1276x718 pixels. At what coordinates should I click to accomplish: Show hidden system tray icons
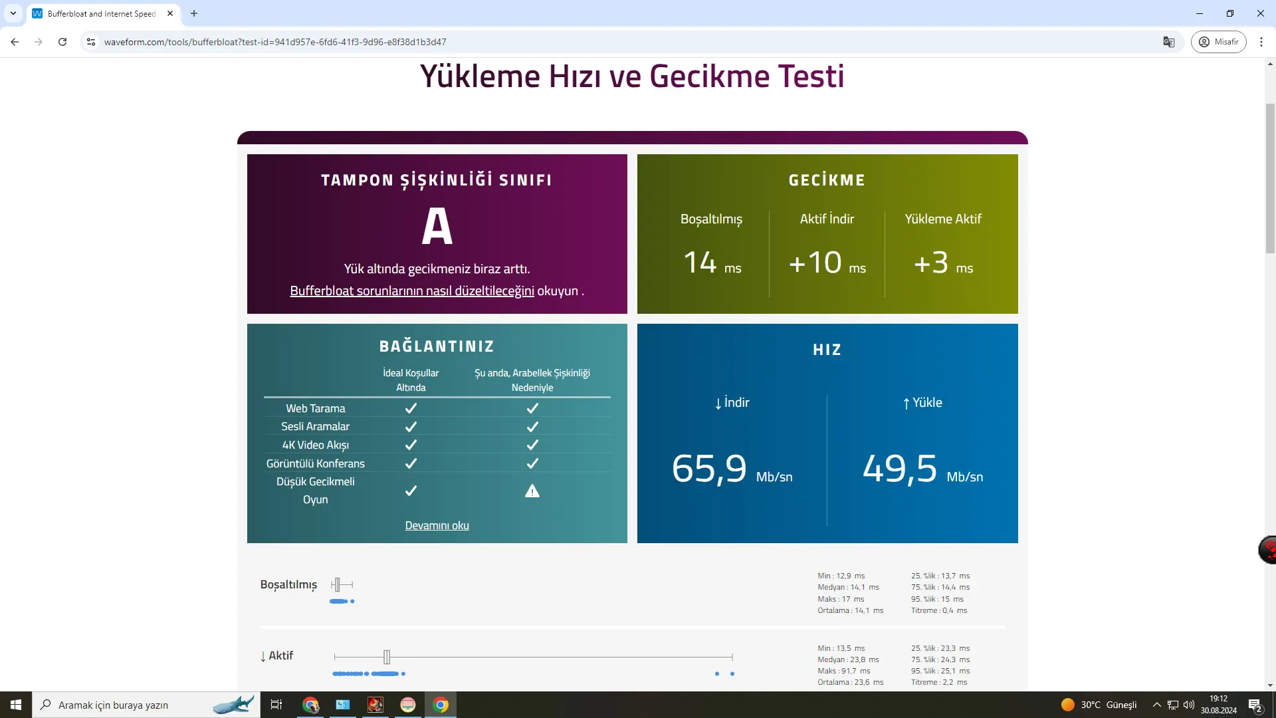1157,705
